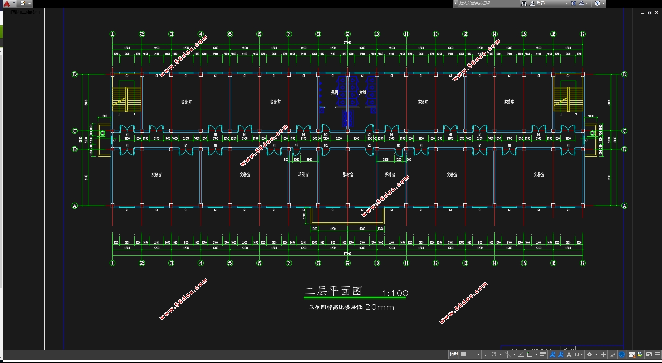Open the Help question mark icon

point(597,3)
